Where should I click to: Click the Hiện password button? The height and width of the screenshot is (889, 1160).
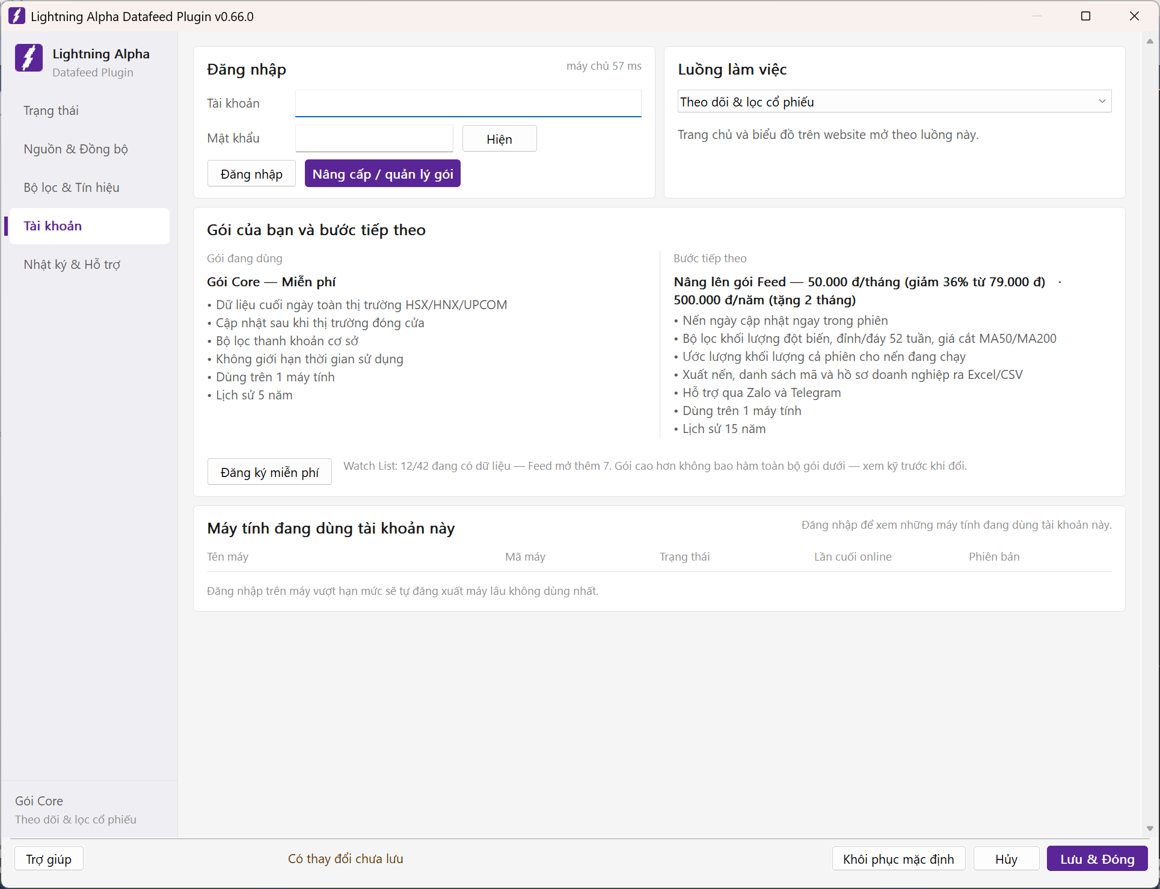click(x=499, y=139)
